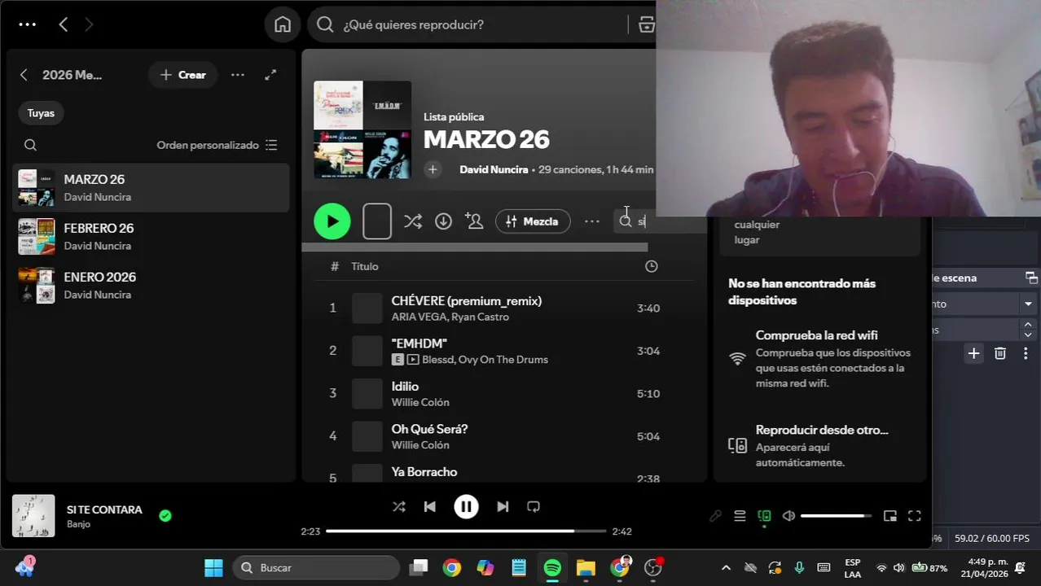Add collaborator plus next to David Nuncira
Viewport: 1041px width, 586px height.
click(x=433, y=169)
